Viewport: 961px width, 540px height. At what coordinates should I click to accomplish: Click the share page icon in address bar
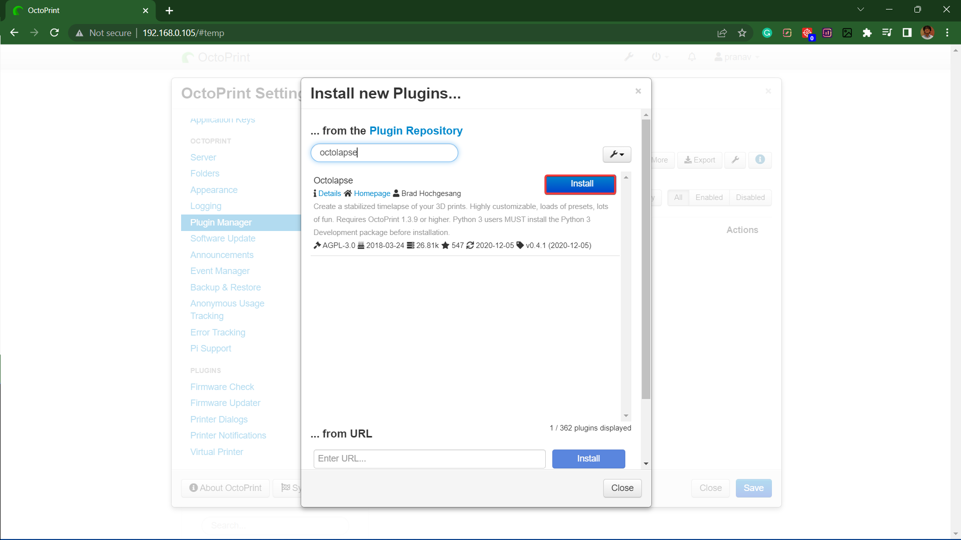point(722,33)
